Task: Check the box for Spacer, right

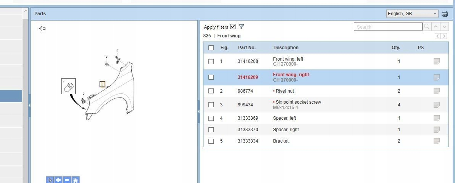Action: coord(211,130)
